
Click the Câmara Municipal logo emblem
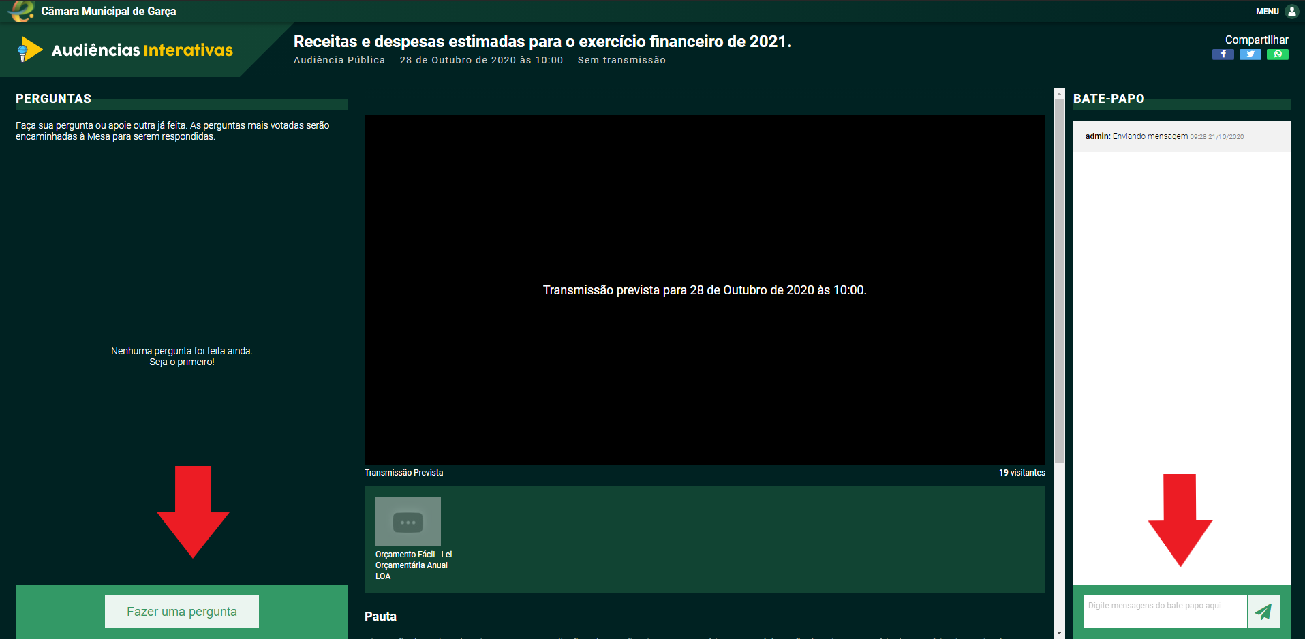(21, 12)
